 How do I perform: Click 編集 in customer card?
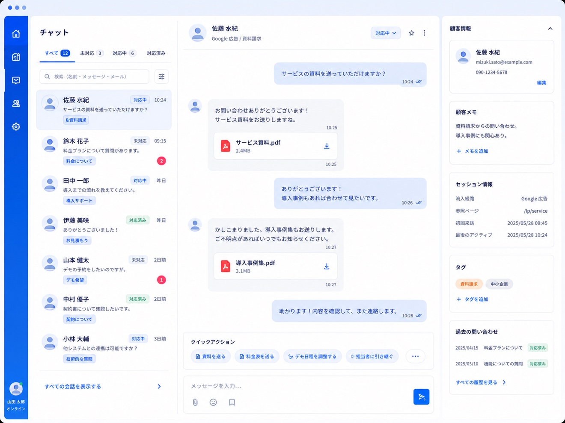(541, 83)
